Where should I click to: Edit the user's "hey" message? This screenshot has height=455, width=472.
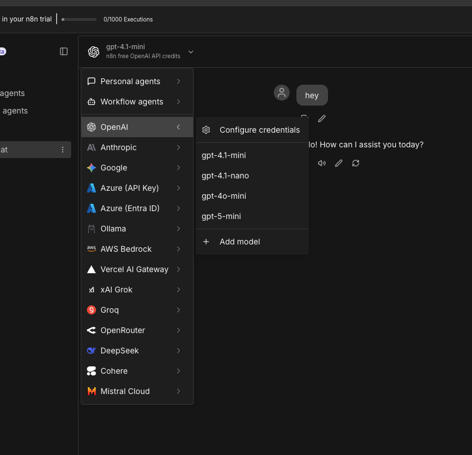(322, 119)
